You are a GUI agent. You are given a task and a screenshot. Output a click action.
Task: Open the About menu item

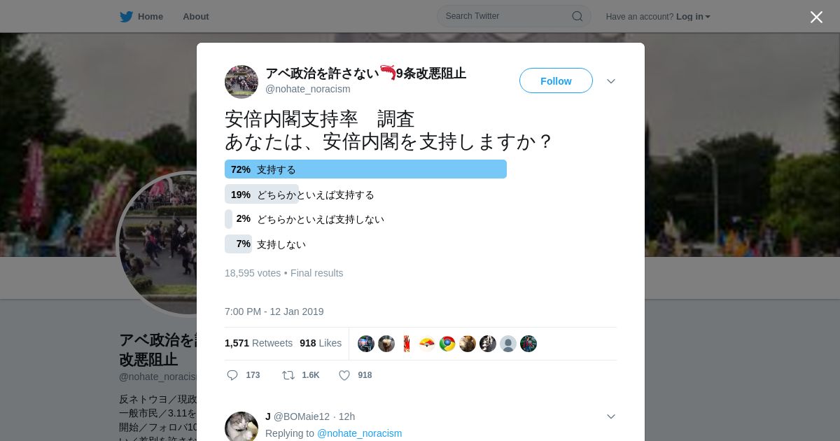coord(196,16)
